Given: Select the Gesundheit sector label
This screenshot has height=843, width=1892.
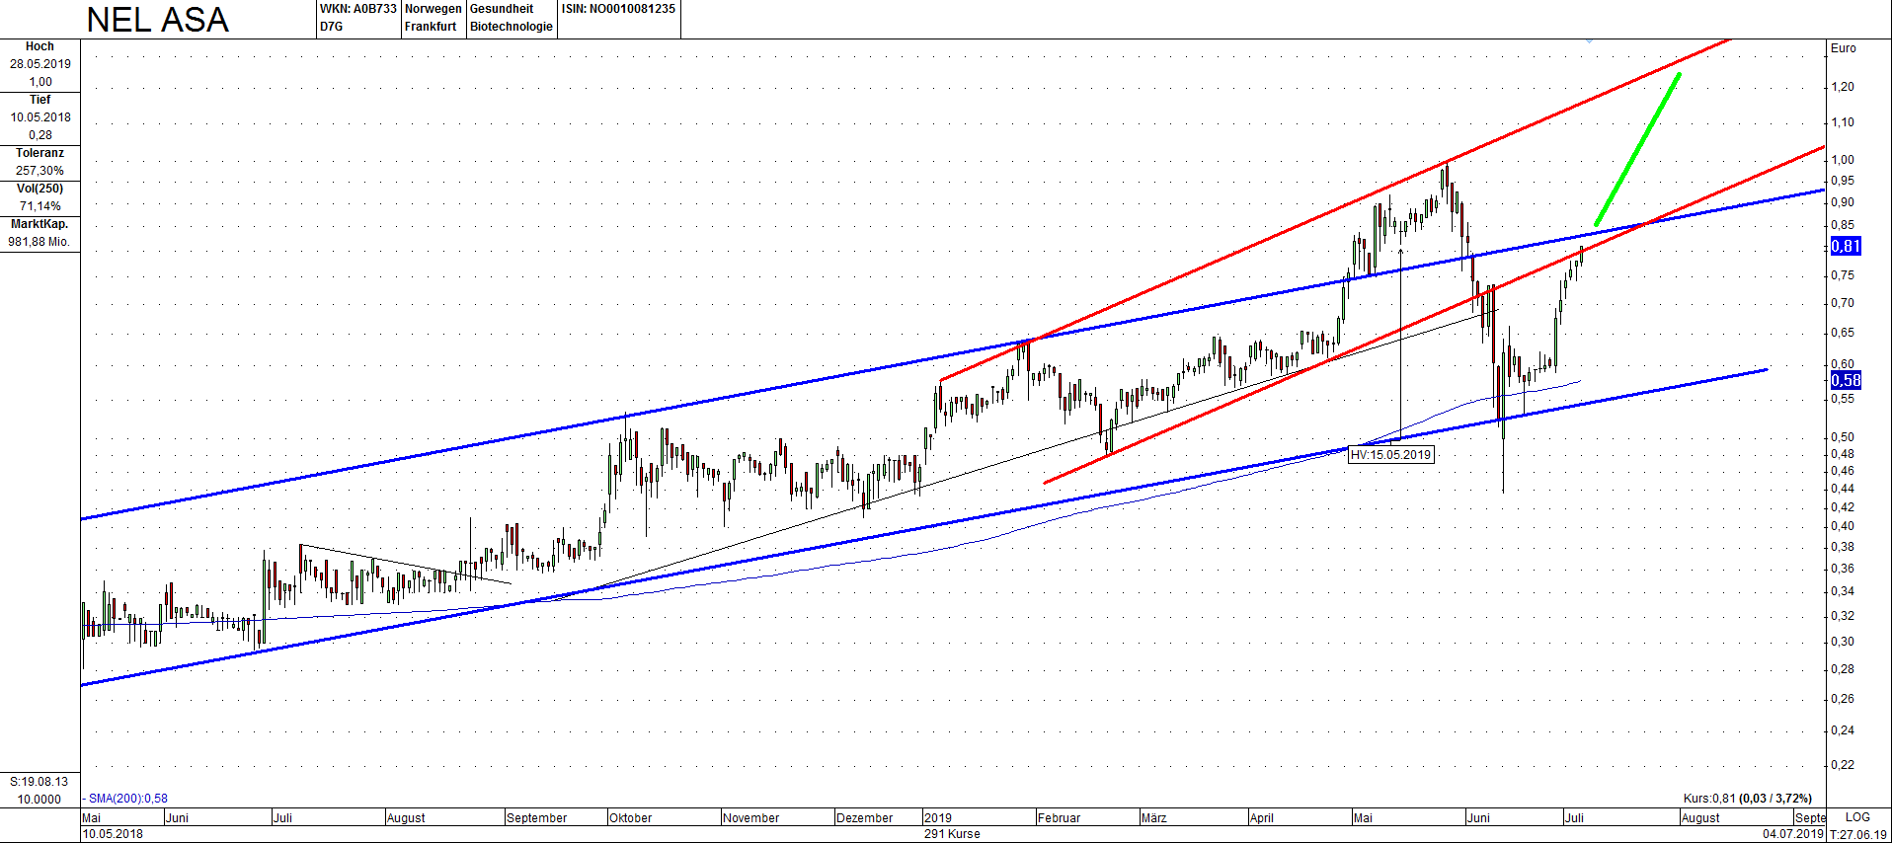Looking at the screenshot, I should coord(502,9).
